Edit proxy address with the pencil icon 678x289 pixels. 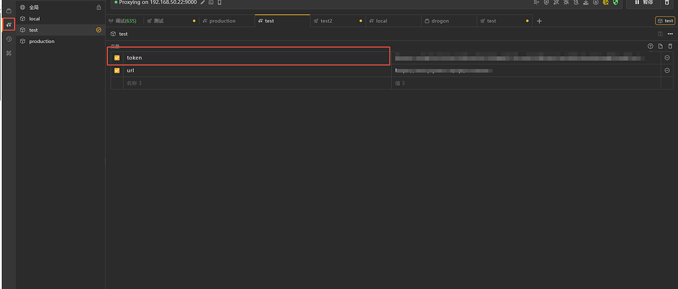[x=203, y=3]
